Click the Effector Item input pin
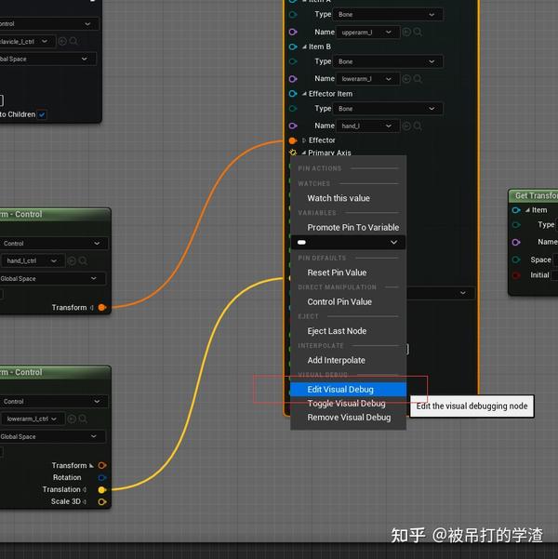The image size is (558, 559). 293,94
